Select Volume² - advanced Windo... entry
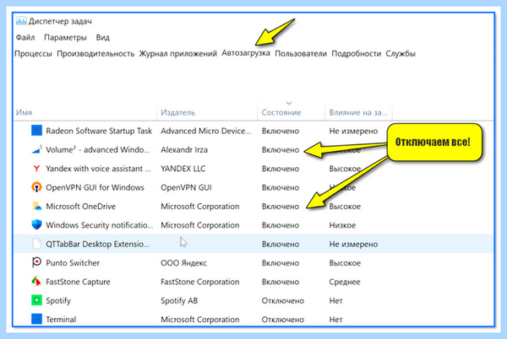 click(98, 149)
